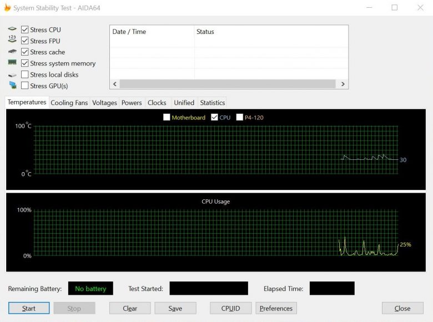The width and height of the screenshot is (433, 322).
Task: Minimize the AIDA64 window
Action: [369, 7]
